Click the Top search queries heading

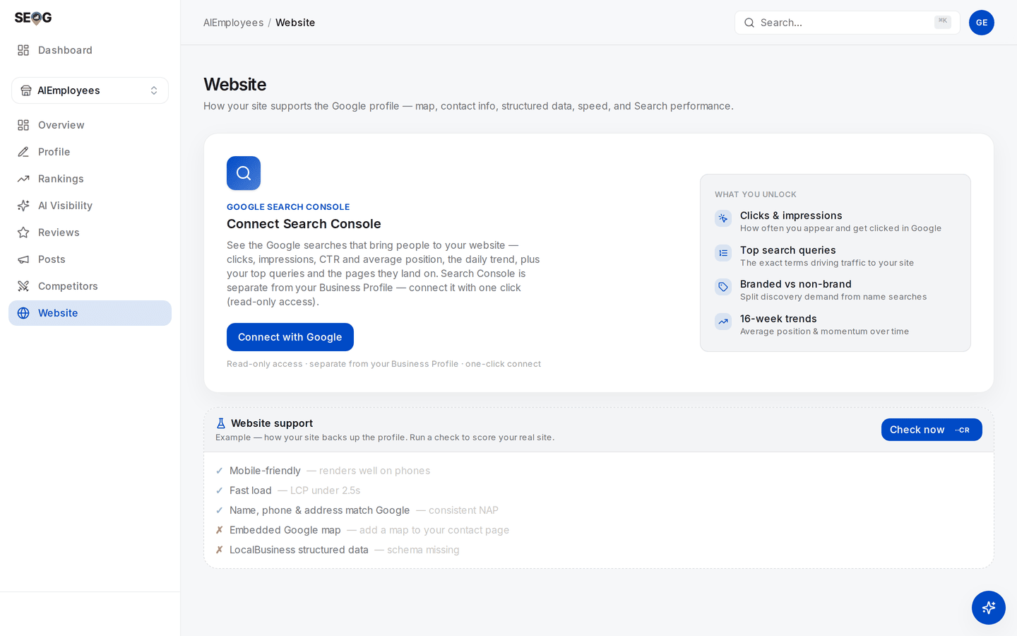coord(788,250)
